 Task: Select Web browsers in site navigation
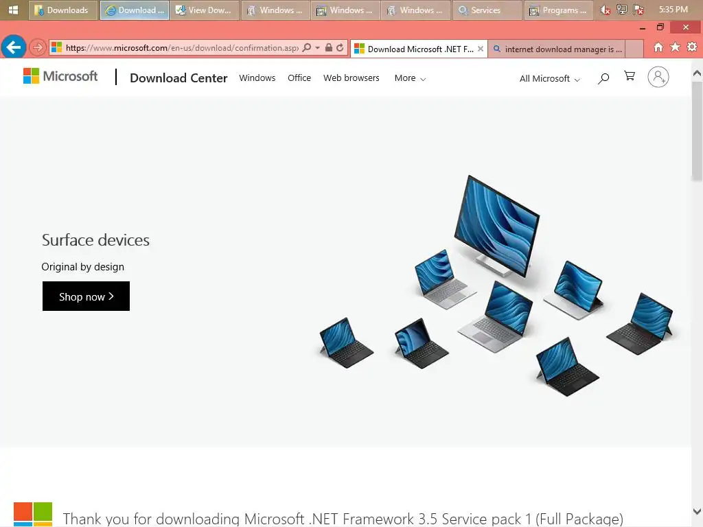point(351,78)
